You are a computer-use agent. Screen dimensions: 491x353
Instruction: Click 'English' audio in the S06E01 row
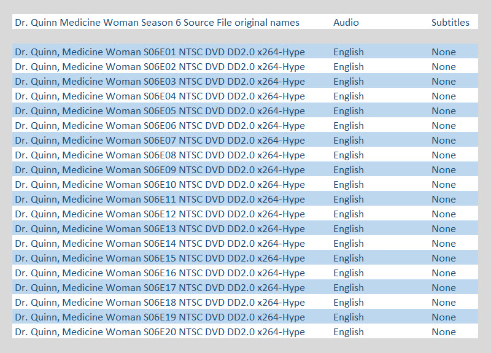pos(349,52)
